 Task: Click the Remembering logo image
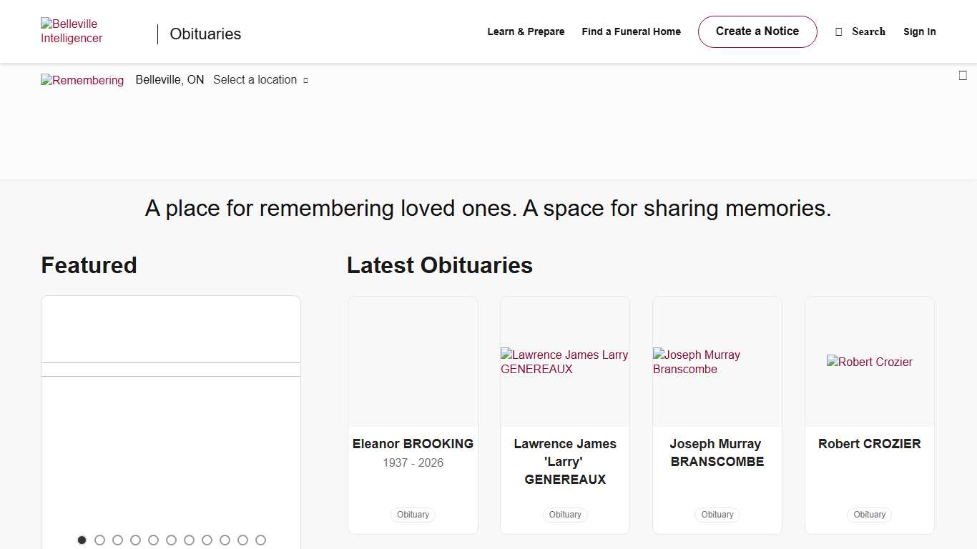(82, 80)
